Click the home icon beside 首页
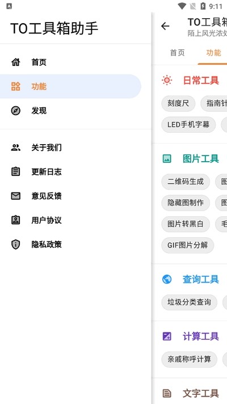This screenshot has height=404, width=227. click(x=16, y=62)
